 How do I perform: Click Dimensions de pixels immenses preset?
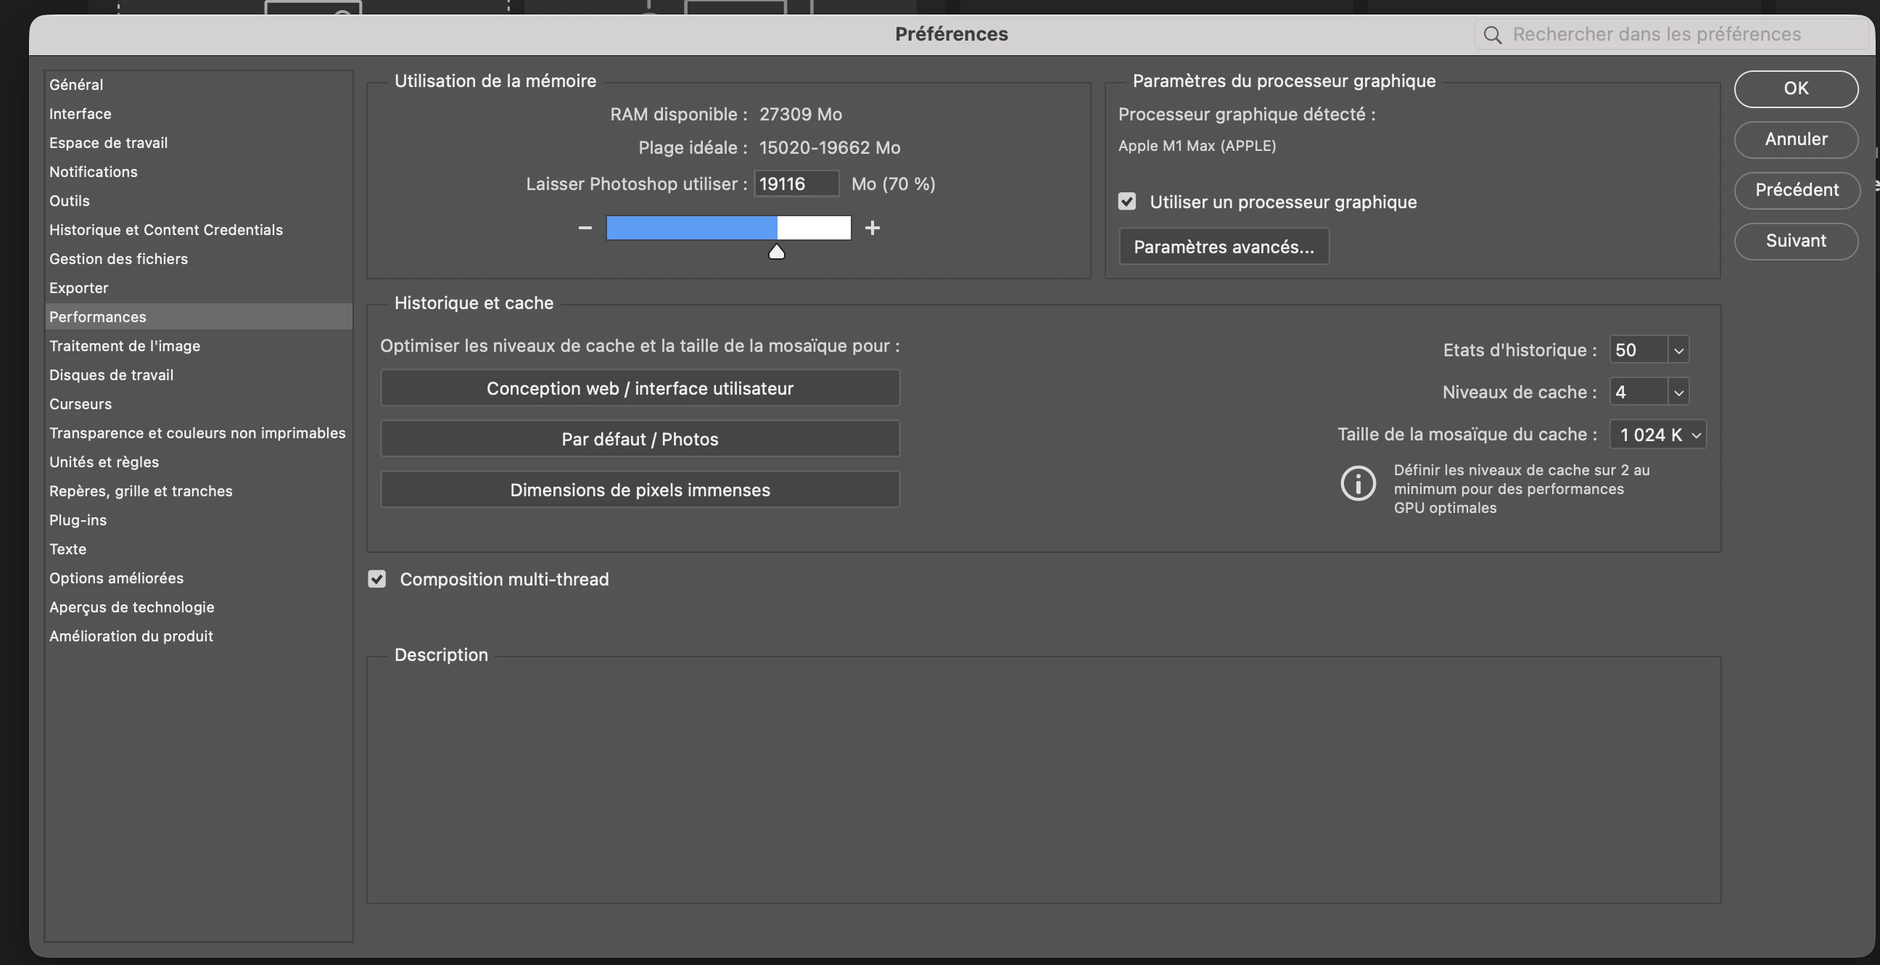639,490
